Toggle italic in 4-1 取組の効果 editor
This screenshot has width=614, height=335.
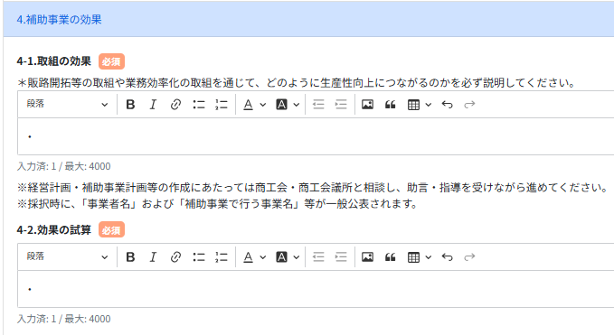[153, 105]
